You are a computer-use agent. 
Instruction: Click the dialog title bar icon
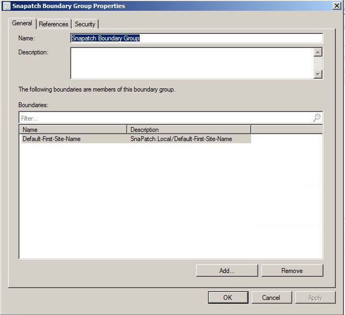(x=6, y=6)
